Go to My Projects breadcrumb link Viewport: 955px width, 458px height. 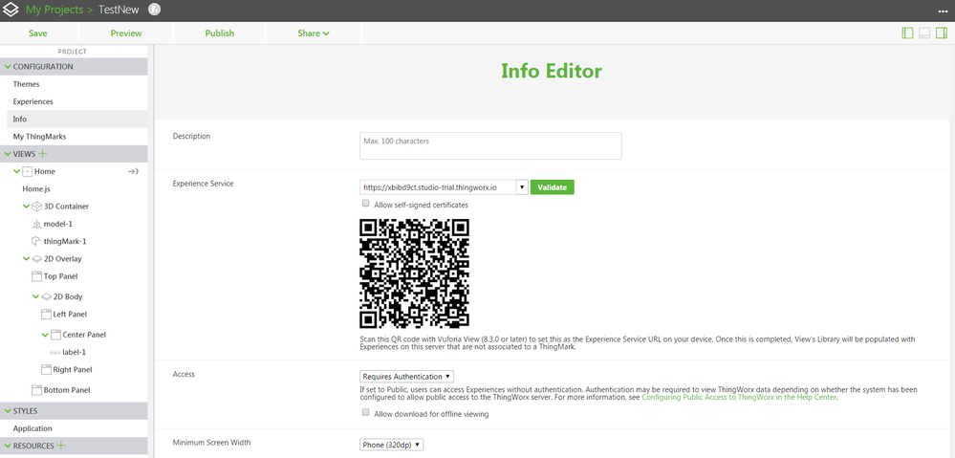coord(54,11)
